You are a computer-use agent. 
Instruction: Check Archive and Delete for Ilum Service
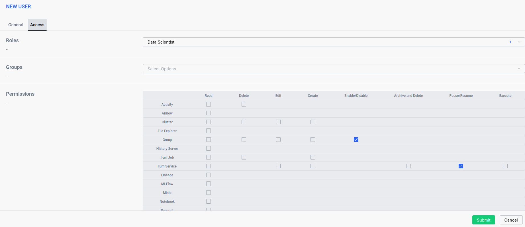click(x=408, y=166)
